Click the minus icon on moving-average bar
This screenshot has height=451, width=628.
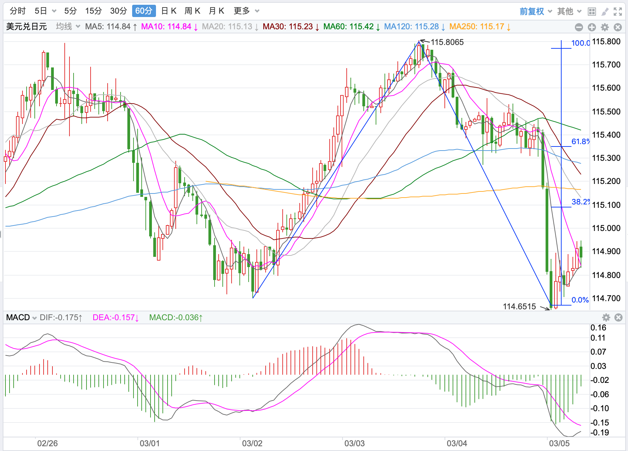(x=579, y=27)
